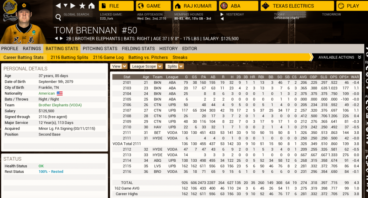
Task: Click the back navigation arrow icon
Action: tap(58, 6)
